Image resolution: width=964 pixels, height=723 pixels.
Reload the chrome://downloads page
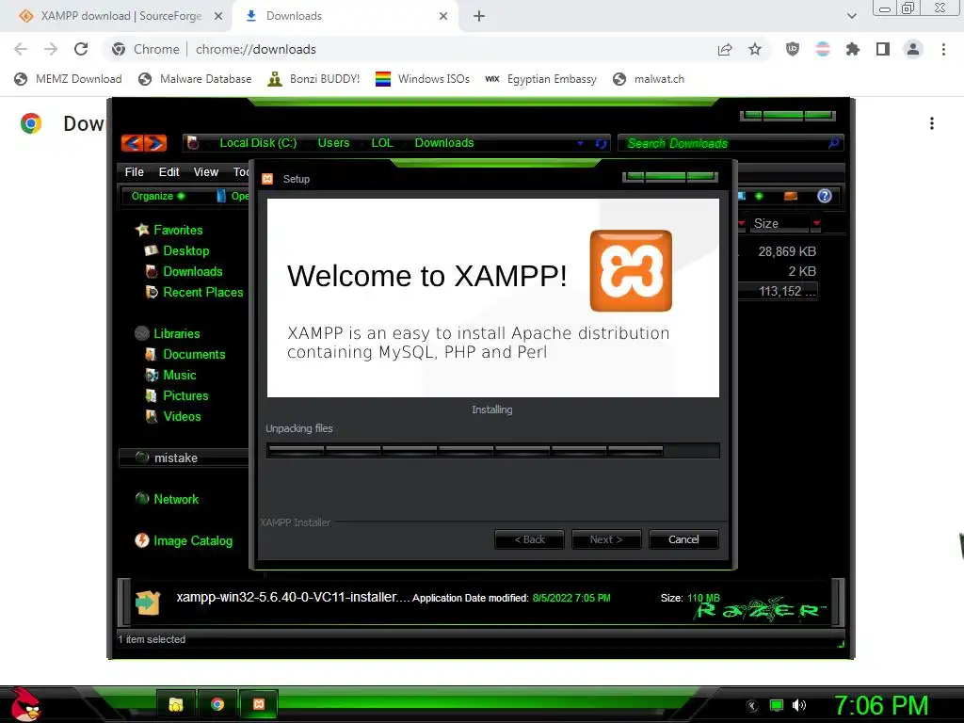[81, 49]
